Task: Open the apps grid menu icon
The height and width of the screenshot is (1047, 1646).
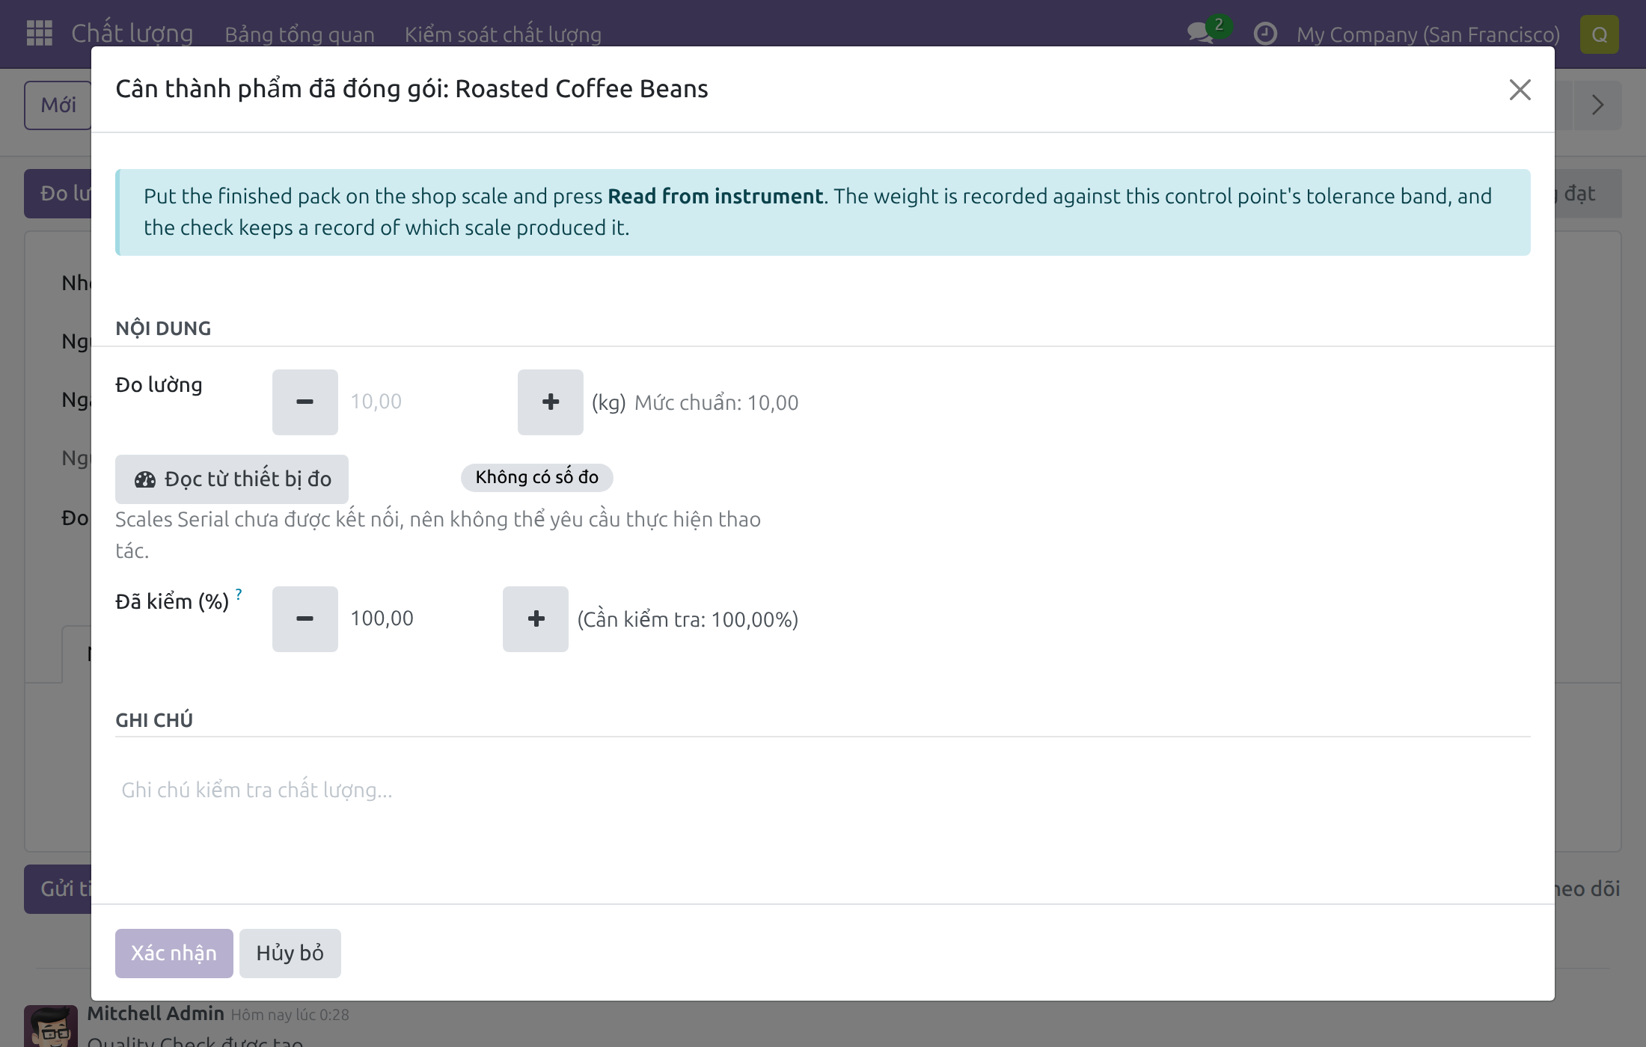Action: [x=39, y=34]
